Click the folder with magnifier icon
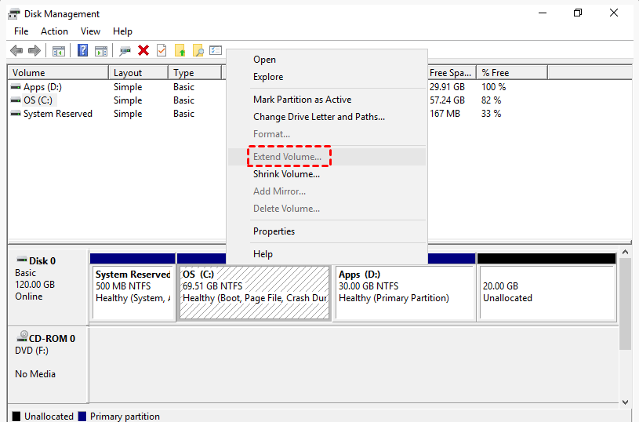The width and height of the screenshot is (639, 422). 198,50
